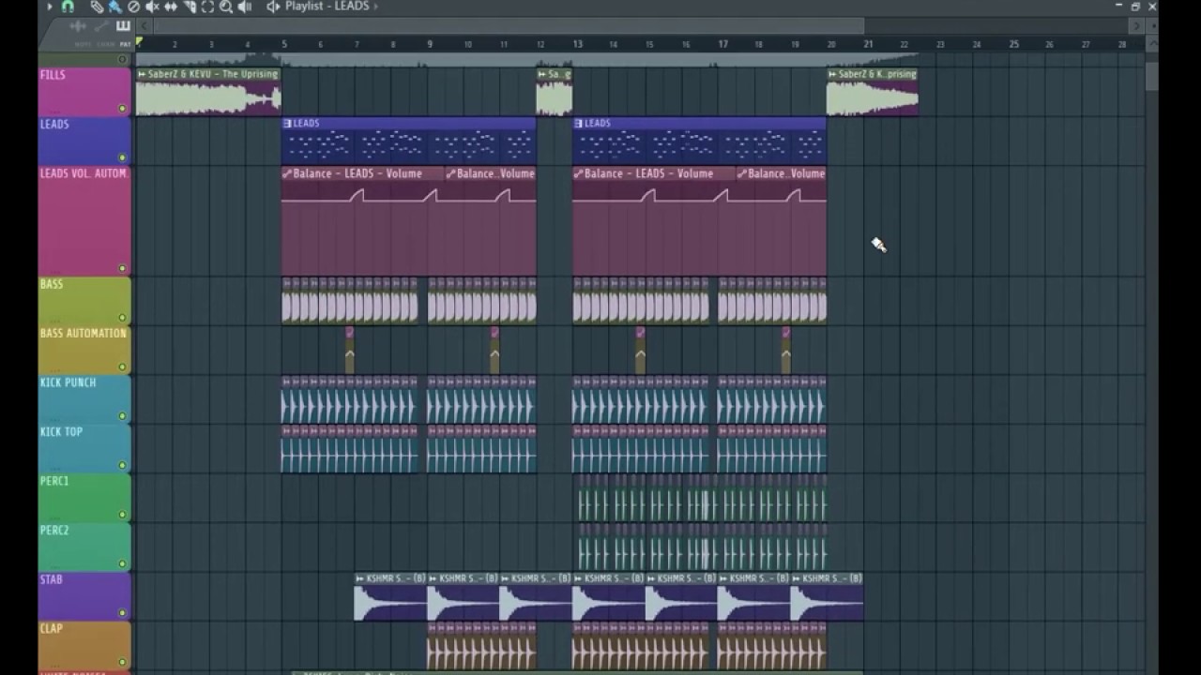Mute the BASS AUTOMATION track light

tap(122, 367)
